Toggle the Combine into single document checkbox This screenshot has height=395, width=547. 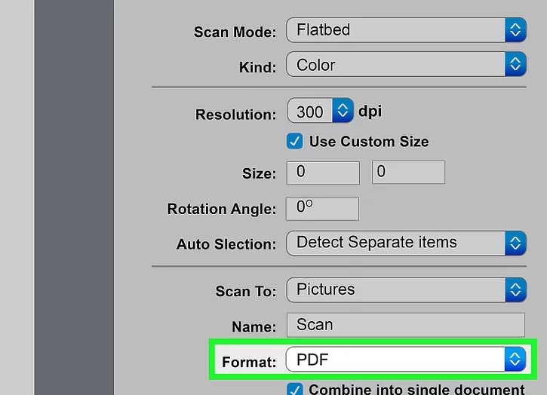point(295,390)
